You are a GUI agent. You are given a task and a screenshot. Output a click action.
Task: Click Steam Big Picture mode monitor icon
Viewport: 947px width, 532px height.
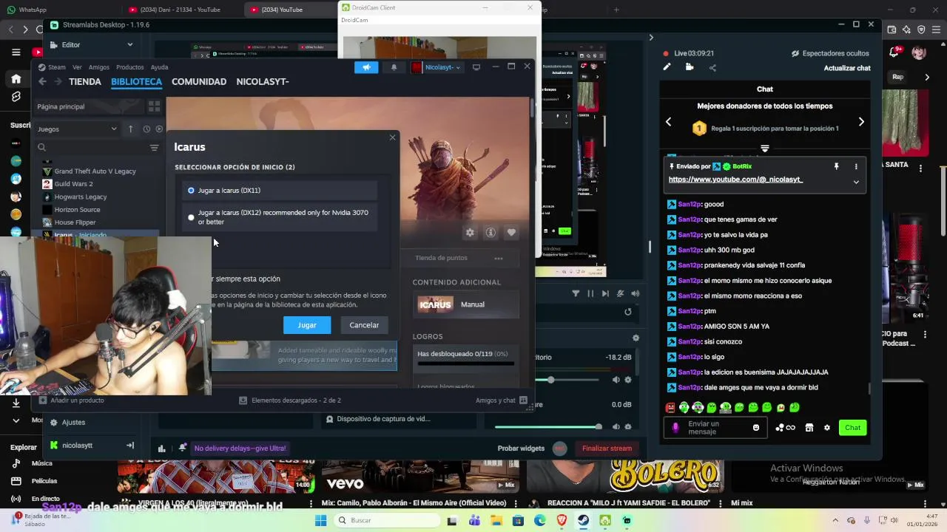[476, 67]
